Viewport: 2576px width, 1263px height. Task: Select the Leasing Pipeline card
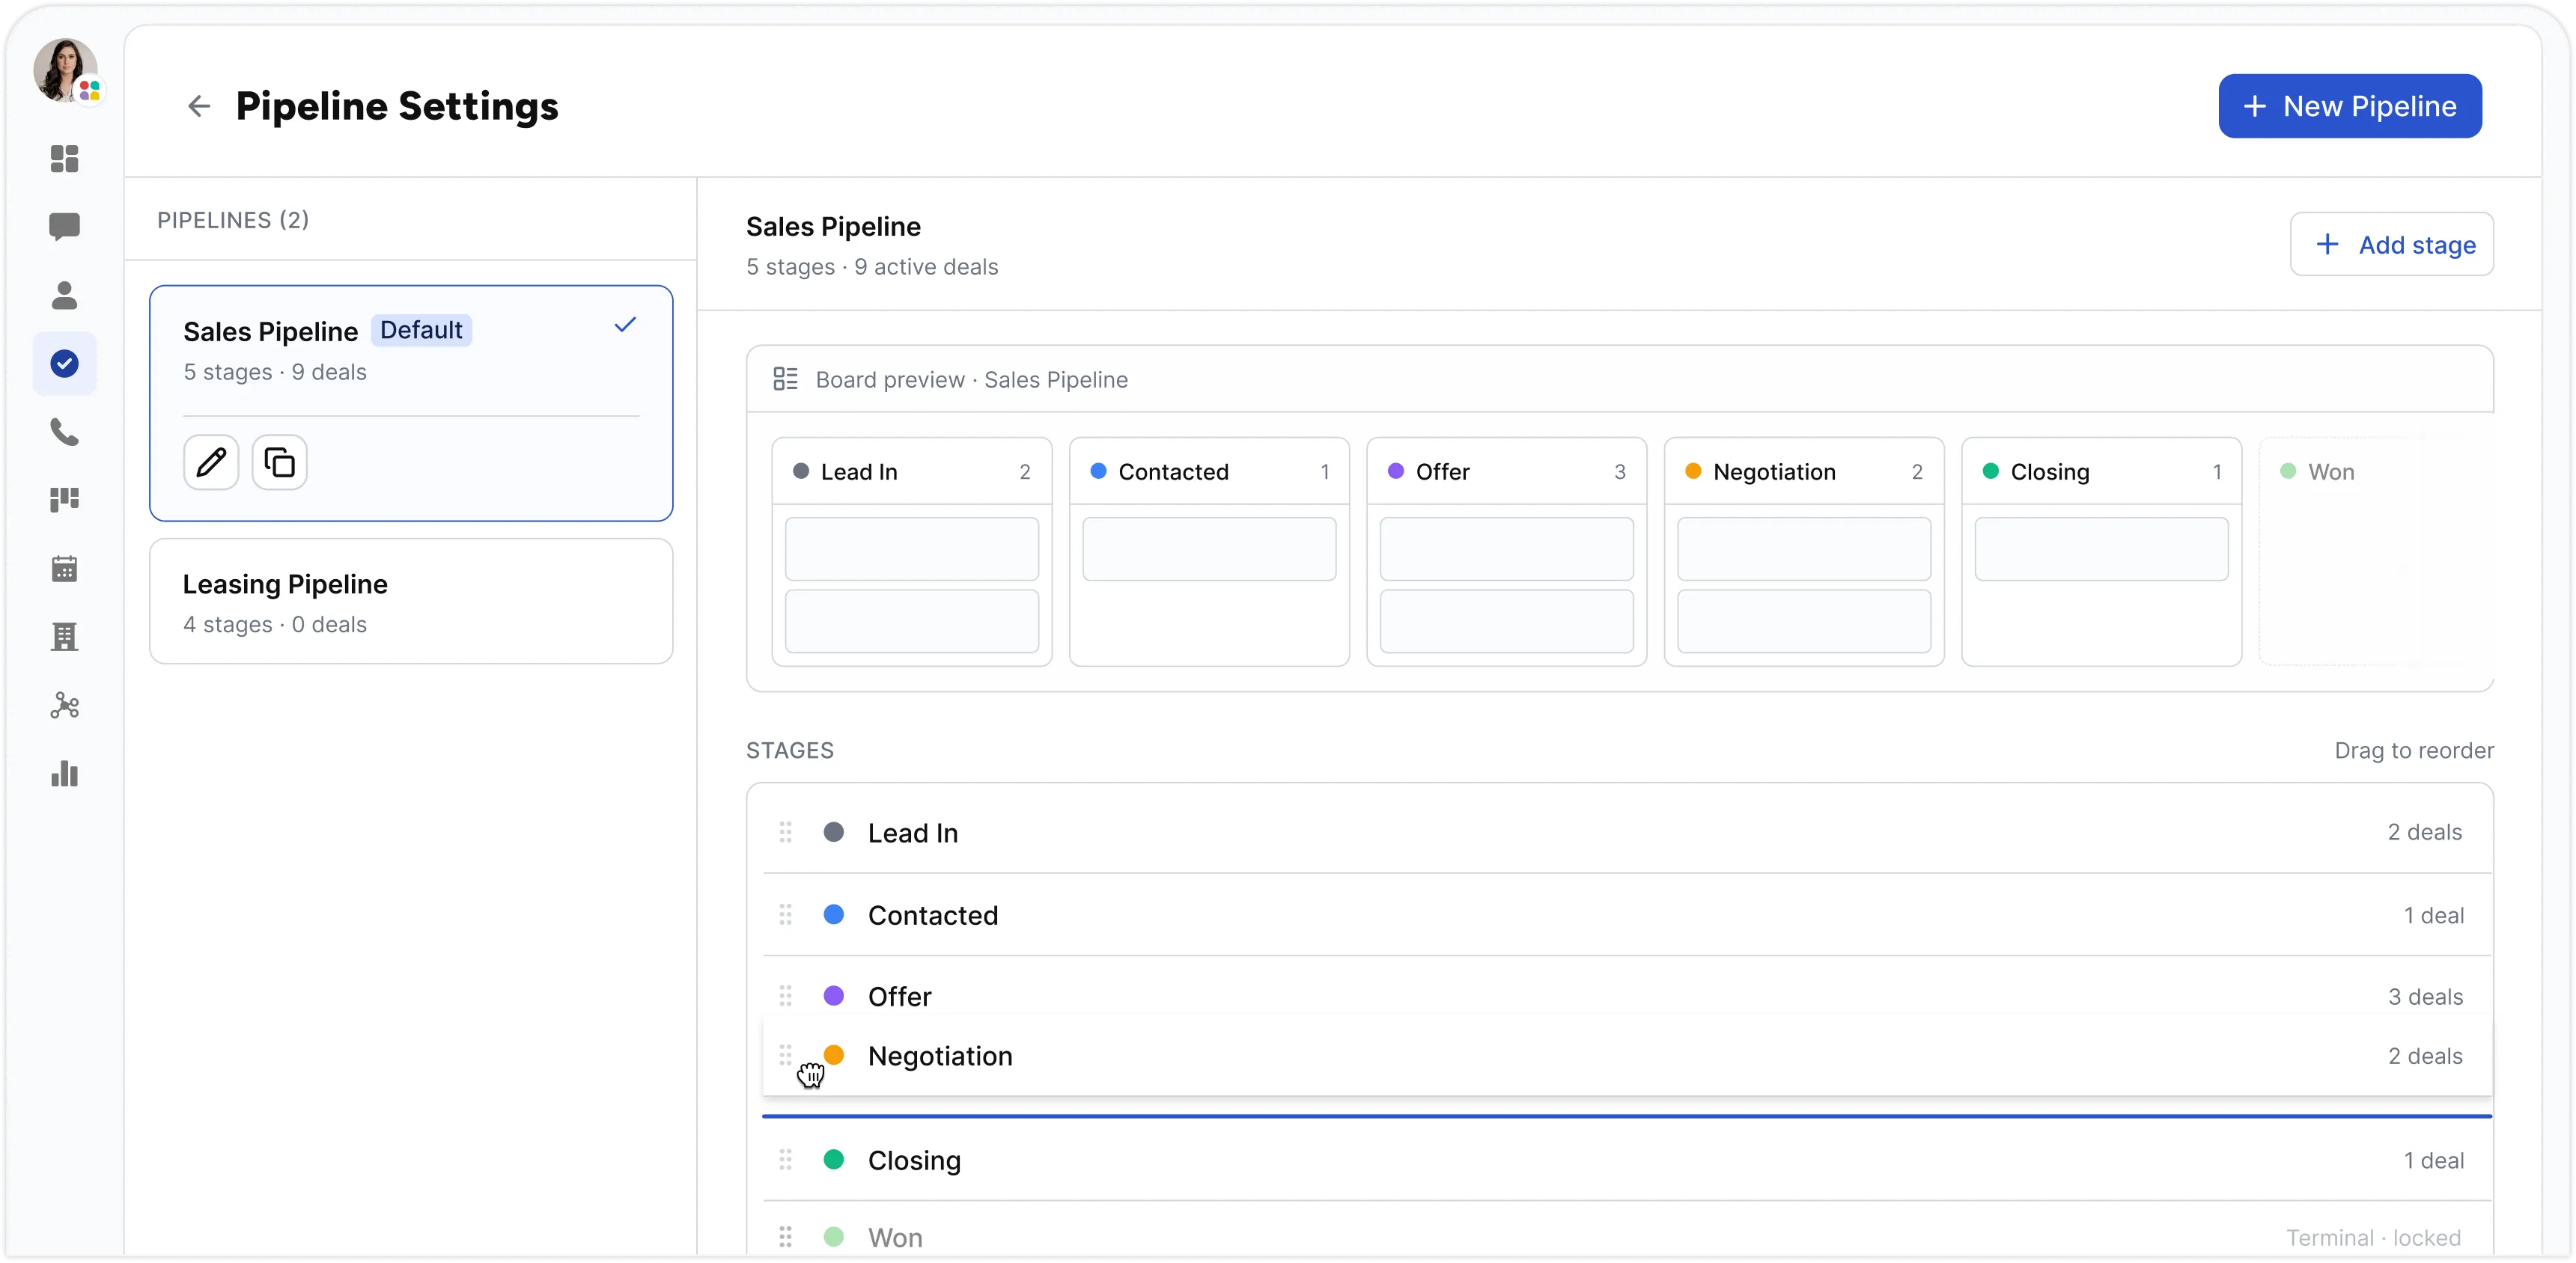(x=411, y=602)
